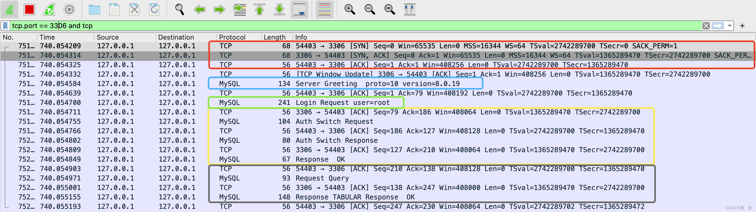Sort by the Info column header
Image resolution: width=756 pixels, height=212 pixels.
524,37
